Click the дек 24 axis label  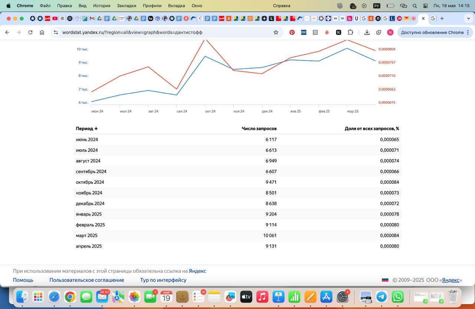(x=267, y=111)
